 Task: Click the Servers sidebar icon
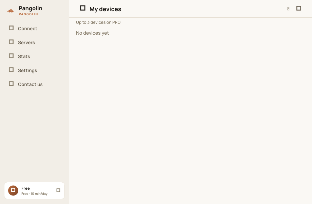tap(11, 42)
